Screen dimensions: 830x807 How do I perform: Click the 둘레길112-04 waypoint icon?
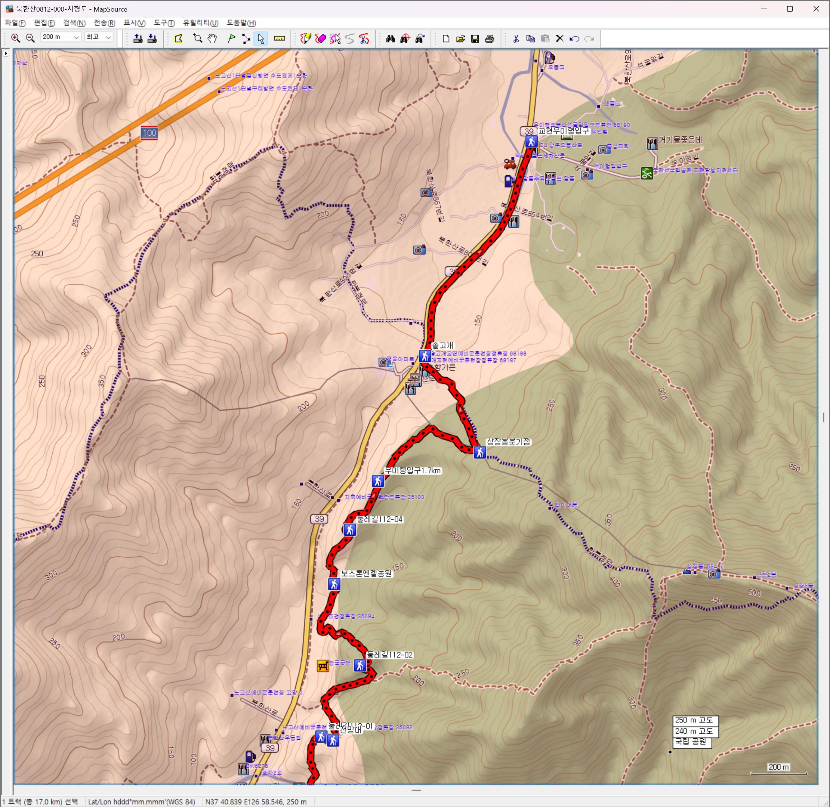[349, 530]
